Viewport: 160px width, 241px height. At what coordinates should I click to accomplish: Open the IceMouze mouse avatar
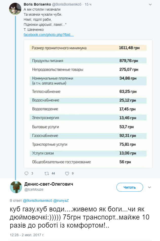16,187
